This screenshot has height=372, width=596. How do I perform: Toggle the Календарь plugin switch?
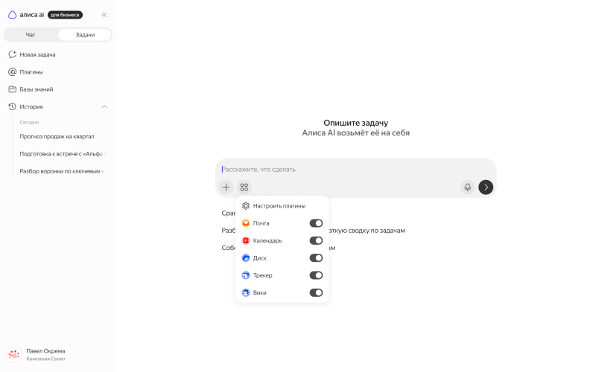(x=316, y=240)
